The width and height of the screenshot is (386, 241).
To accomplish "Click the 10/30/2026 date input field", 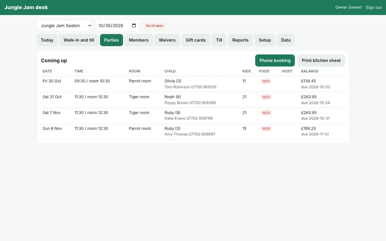I will pos(117,25).
